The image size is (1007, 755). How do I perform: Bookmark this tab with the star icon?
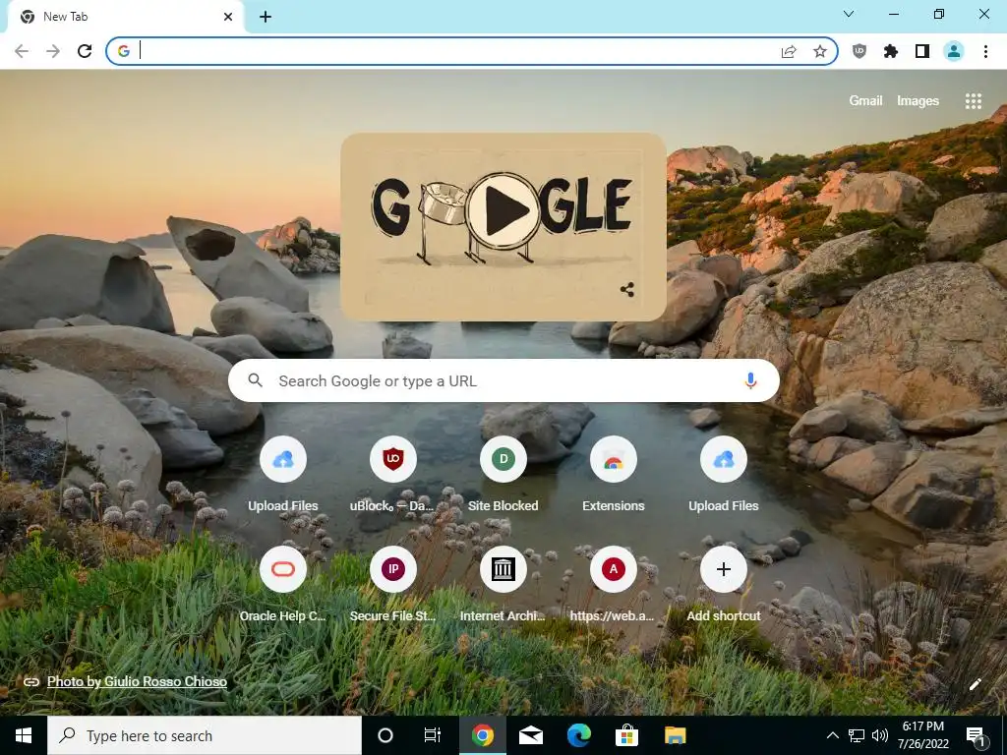(820, 51)
